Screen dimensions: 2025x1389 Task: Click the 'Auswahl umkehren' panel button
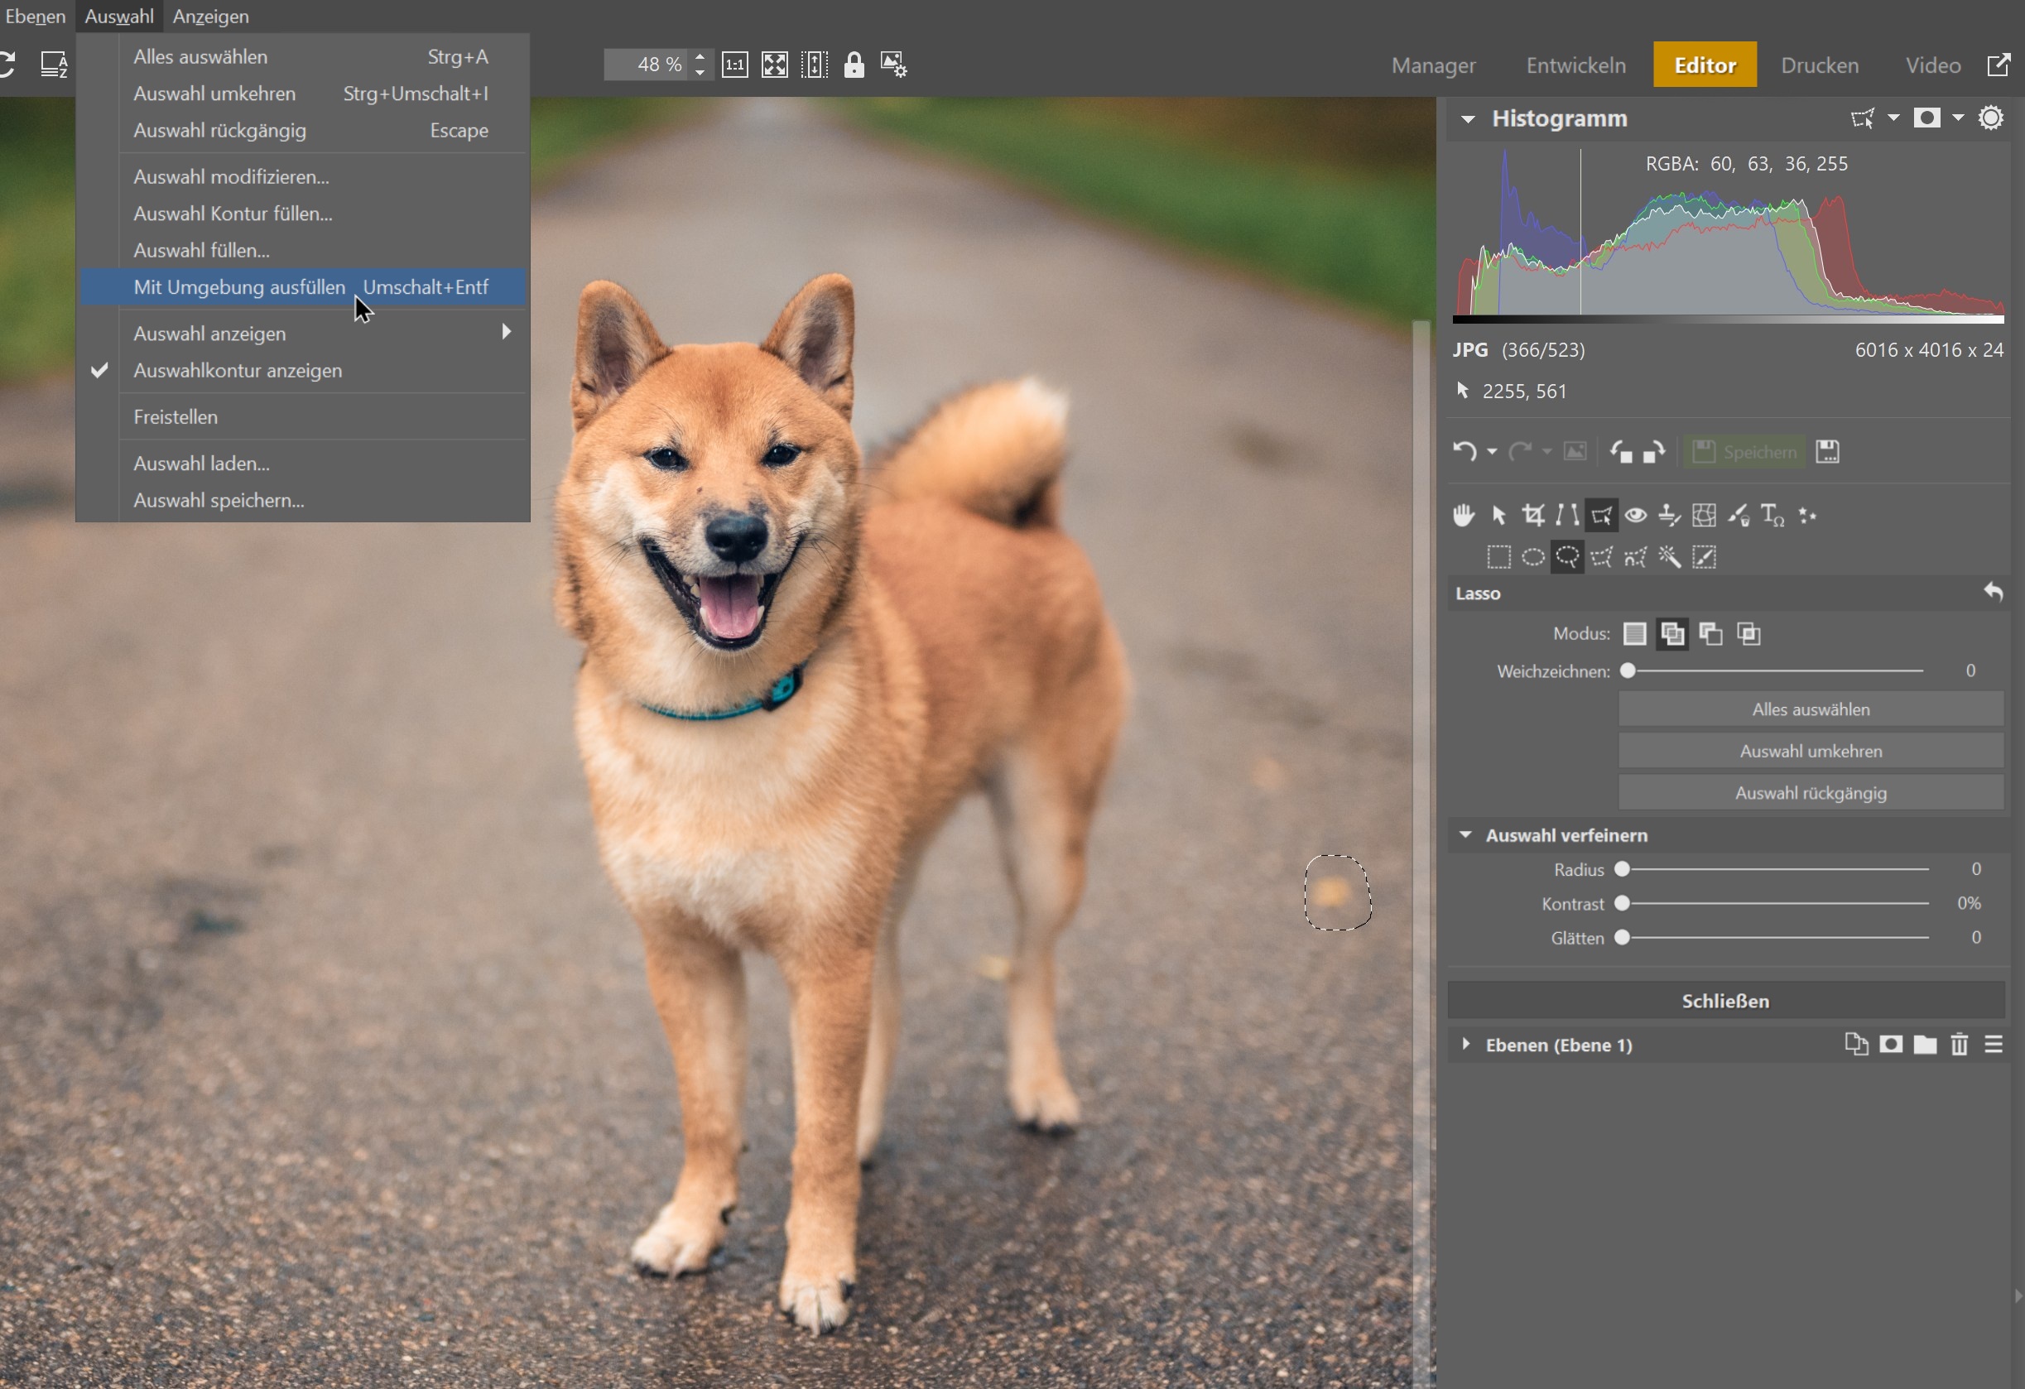(1811, 751)
